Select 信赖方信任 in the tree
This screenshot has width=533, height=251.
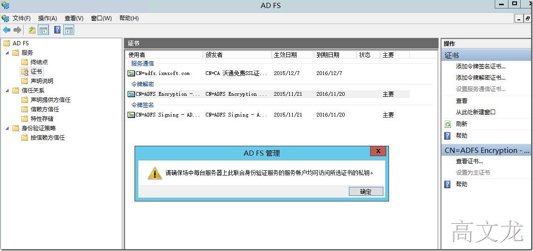(45, 109)
